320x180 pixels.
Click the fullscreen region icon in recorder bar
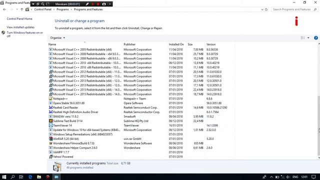pos(48,4)
